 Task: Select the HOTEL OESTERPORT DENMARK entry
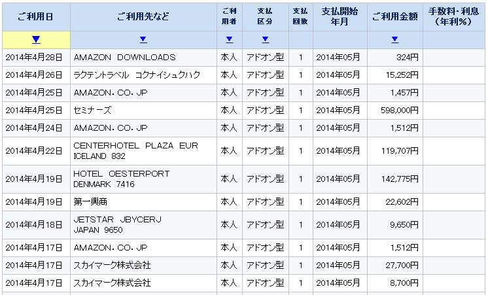pyautogui.click(x=122, y=179)
